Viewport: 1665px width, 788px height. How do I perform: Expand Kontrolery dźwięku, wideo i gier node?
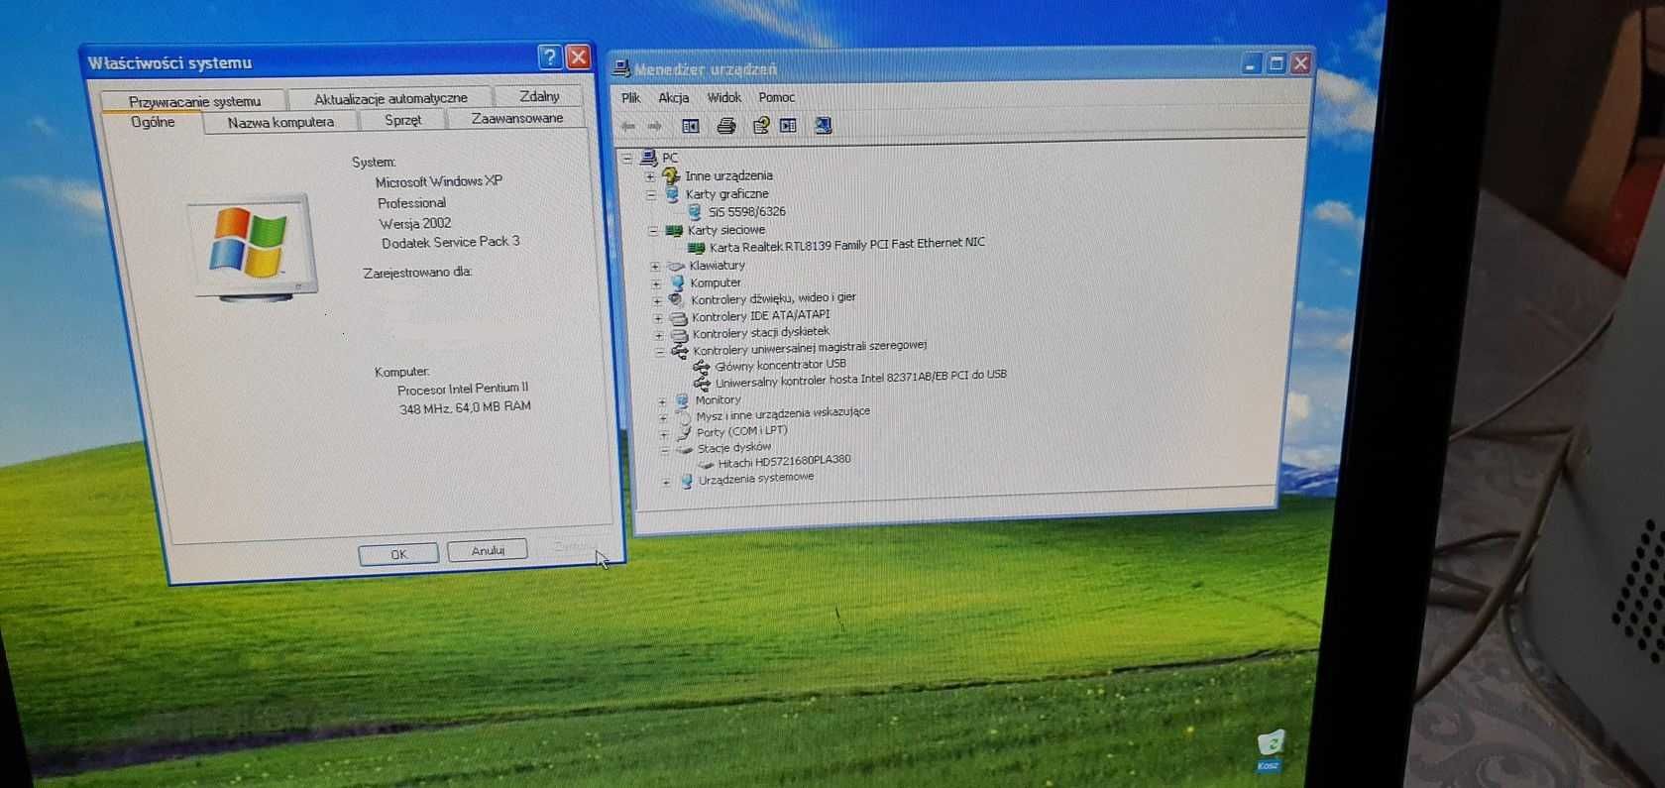(657, 300)
